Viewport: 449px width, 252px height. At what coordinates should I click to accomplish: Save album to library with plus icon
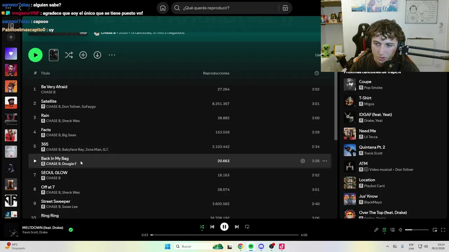(x=83, y=55)
